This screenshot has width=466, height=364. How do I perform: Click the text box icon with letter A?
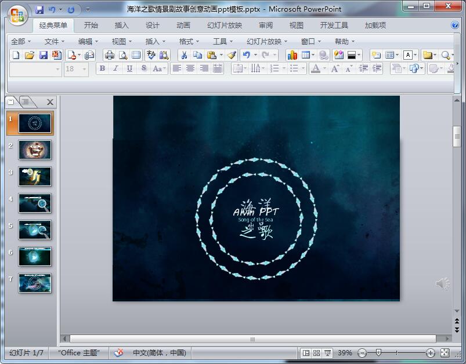[408, 55]
